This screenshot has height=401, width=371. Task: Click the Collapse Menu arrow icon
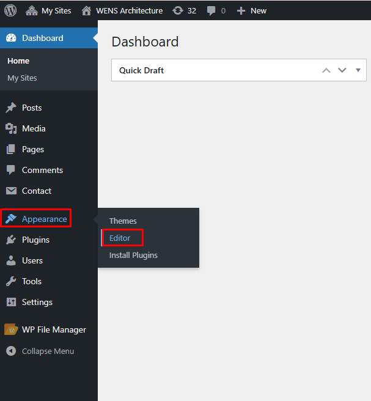[x=11, y=351]
